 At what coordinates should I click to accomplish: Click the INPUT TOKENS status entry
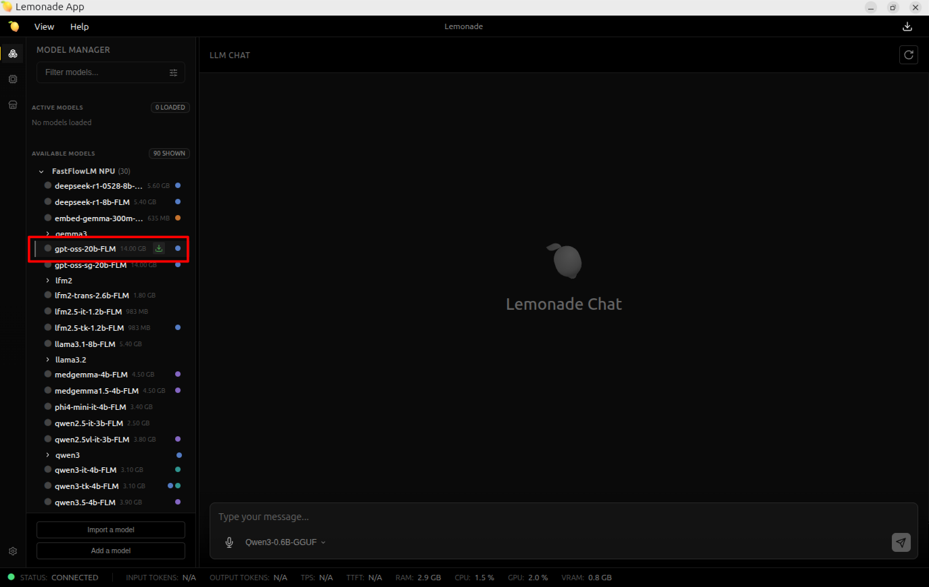point(161,578)
